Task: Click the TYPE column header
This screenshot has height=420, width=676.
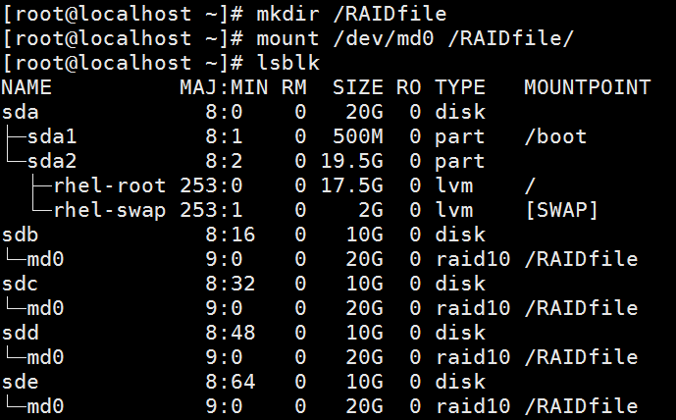Action: pyautogui.click(x=460, y=87)
